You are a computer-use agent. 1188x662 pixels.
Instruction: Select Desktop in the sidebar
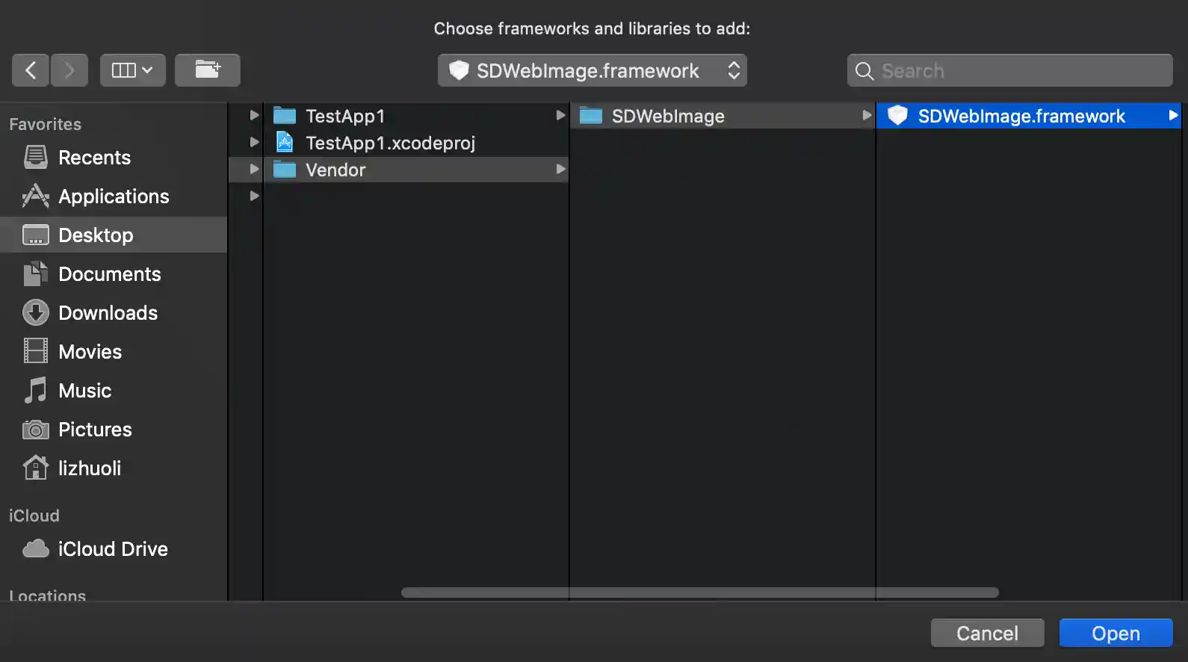tap(114, 235)
